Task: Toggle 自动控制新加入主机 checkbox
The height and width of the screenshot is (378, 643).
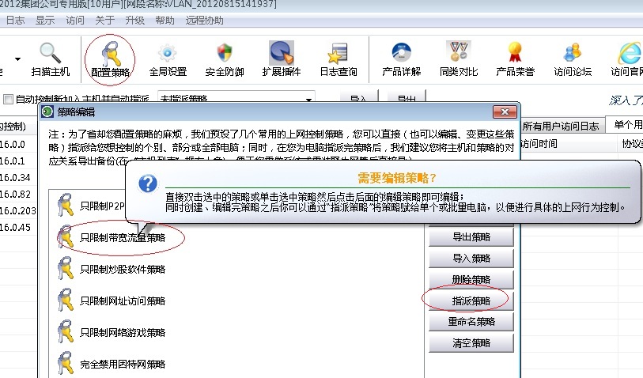Action: pyautogui.click(x=9, y=100)
